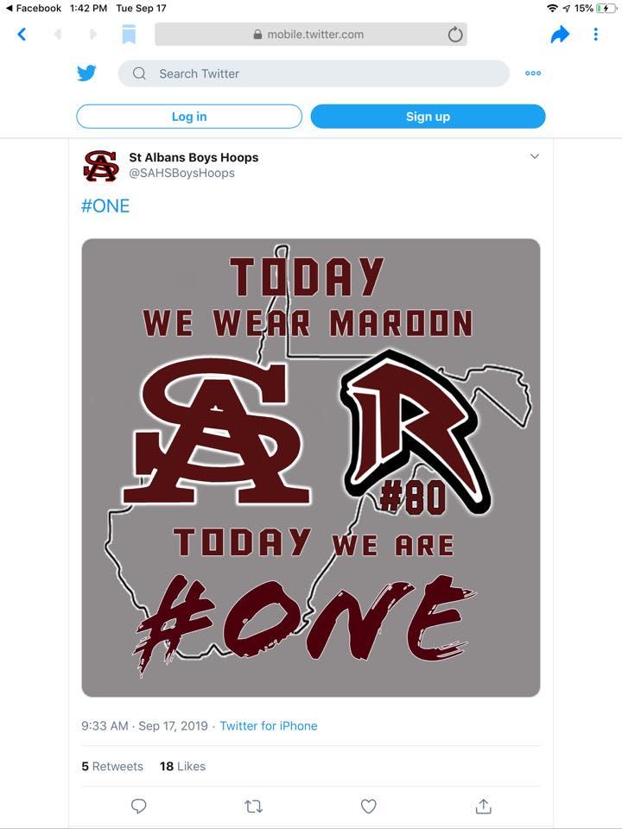
Task: Tap the browser forward arrow
Action: click(x=92, y=35)
